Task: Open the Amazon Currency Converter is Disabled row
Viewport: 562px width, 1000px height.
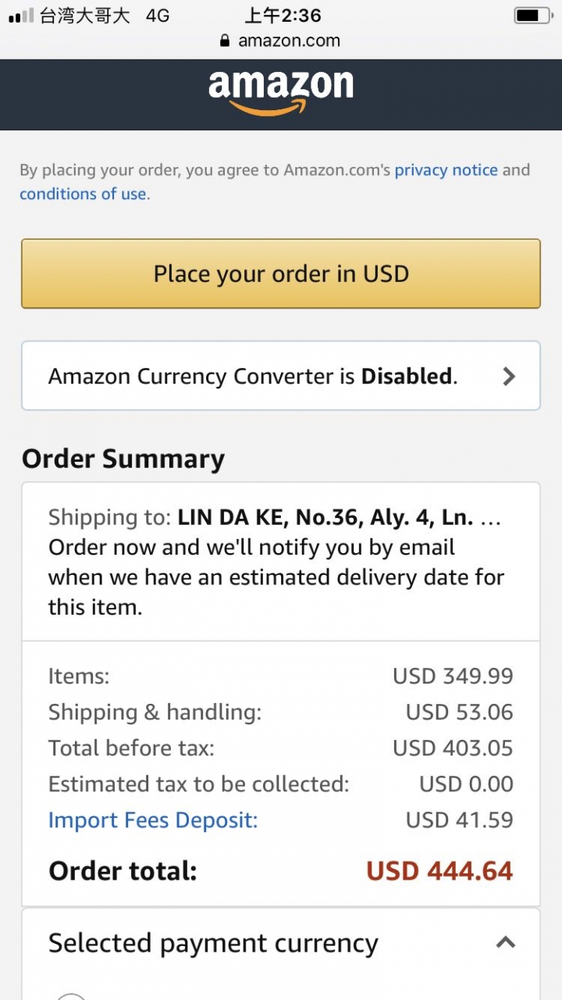Action: (x=281, y=376)
